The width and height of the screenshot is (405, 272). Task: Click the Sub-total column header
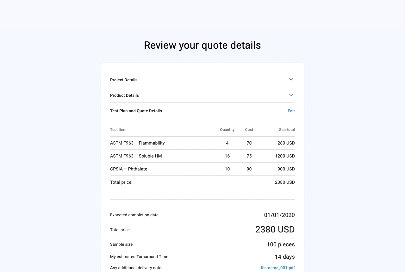(287, 130)
